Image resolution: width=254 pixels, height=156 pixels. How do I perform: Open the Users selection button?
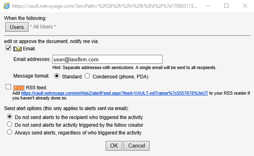[x=17, y=27]
